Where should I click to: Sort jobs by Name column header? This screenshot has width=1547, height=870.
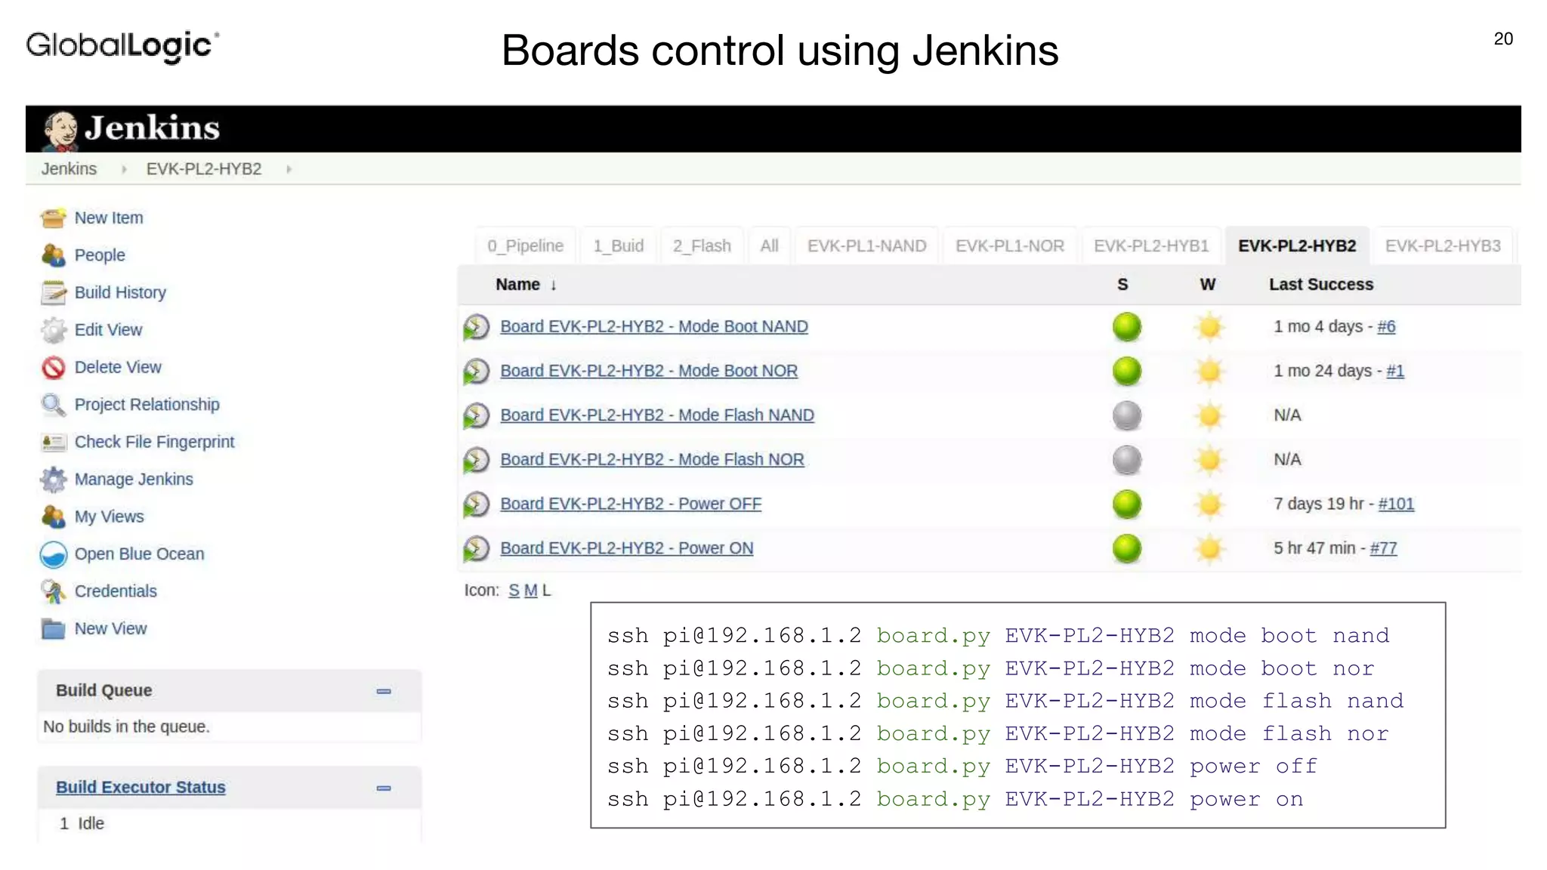518,285
